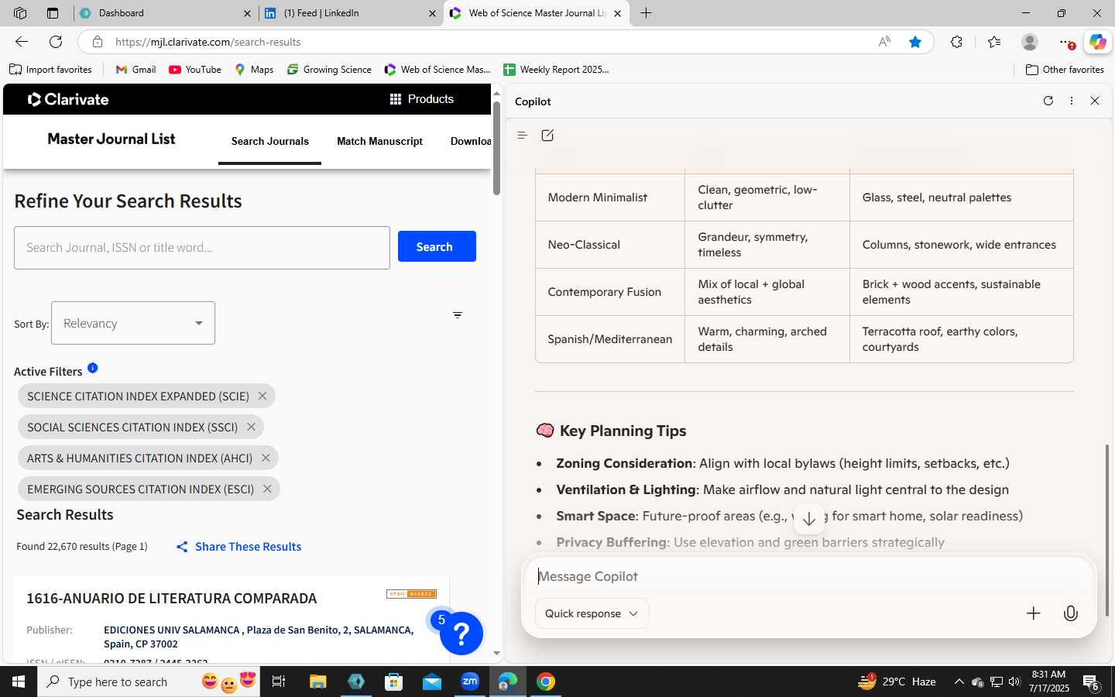Open Zoom from the taskbar
1115x697 pixels.
pyautogui.click(x=470, y=682)
